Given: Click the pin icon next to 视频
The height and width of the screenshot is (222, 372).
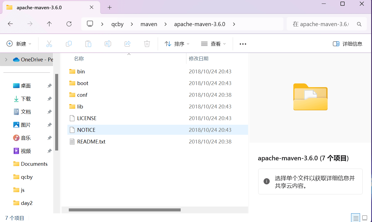Looking at the screenshot, I should pyautogui.click(x=49, y=151).
